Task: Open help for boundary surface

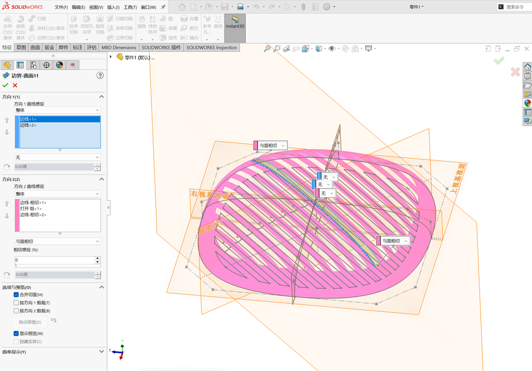Action: (x=100, y=75)
